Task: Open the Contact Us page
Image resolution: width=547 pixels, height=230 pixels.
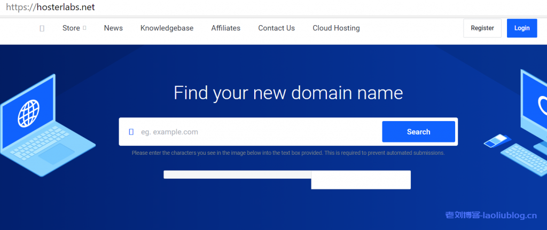Action: [x=276, y=28]
